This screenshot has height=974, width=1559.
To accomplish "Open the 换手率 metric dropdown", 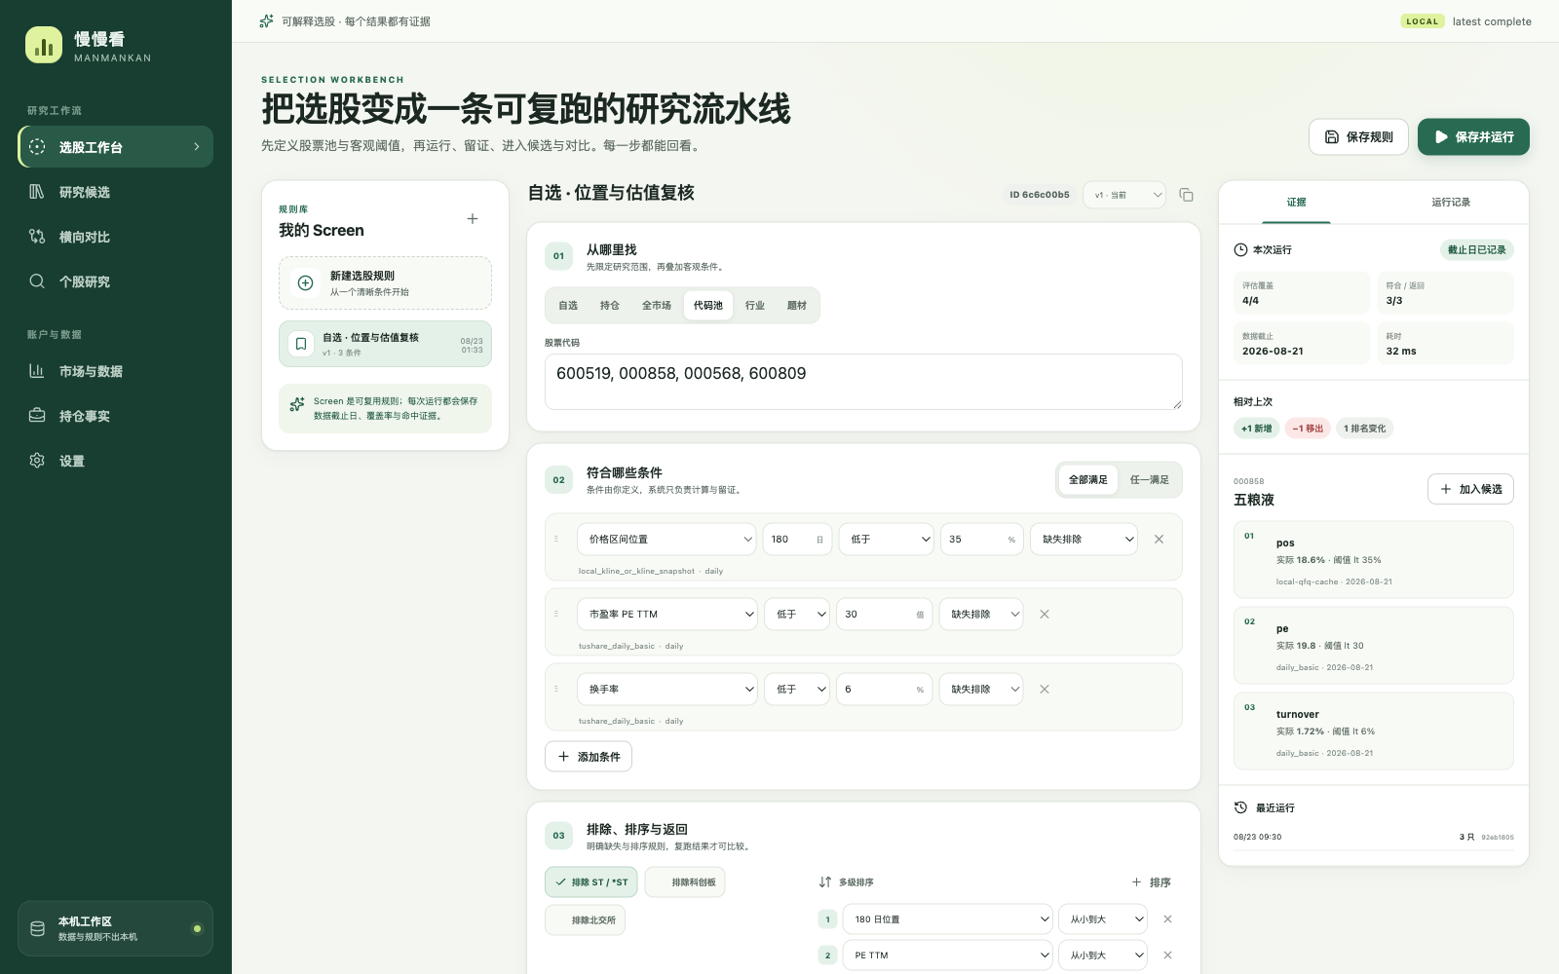I will pyautogui.click(x=667, y=689).
